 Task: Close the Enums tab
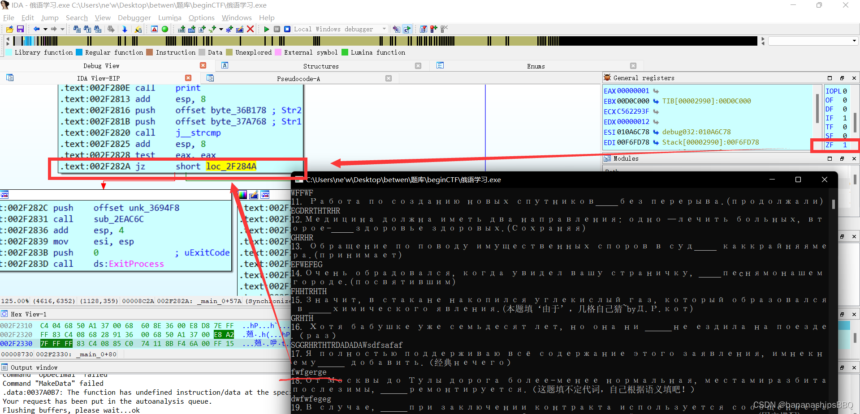click(x=633, y=66)
